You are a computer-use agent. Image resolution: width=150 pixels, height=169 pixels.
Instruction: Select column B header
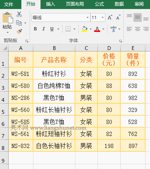[54, 48]
